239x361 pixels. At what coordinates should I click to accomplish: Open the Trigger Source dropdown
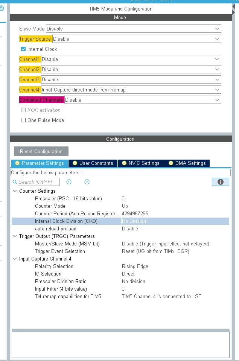coord(137,39)
